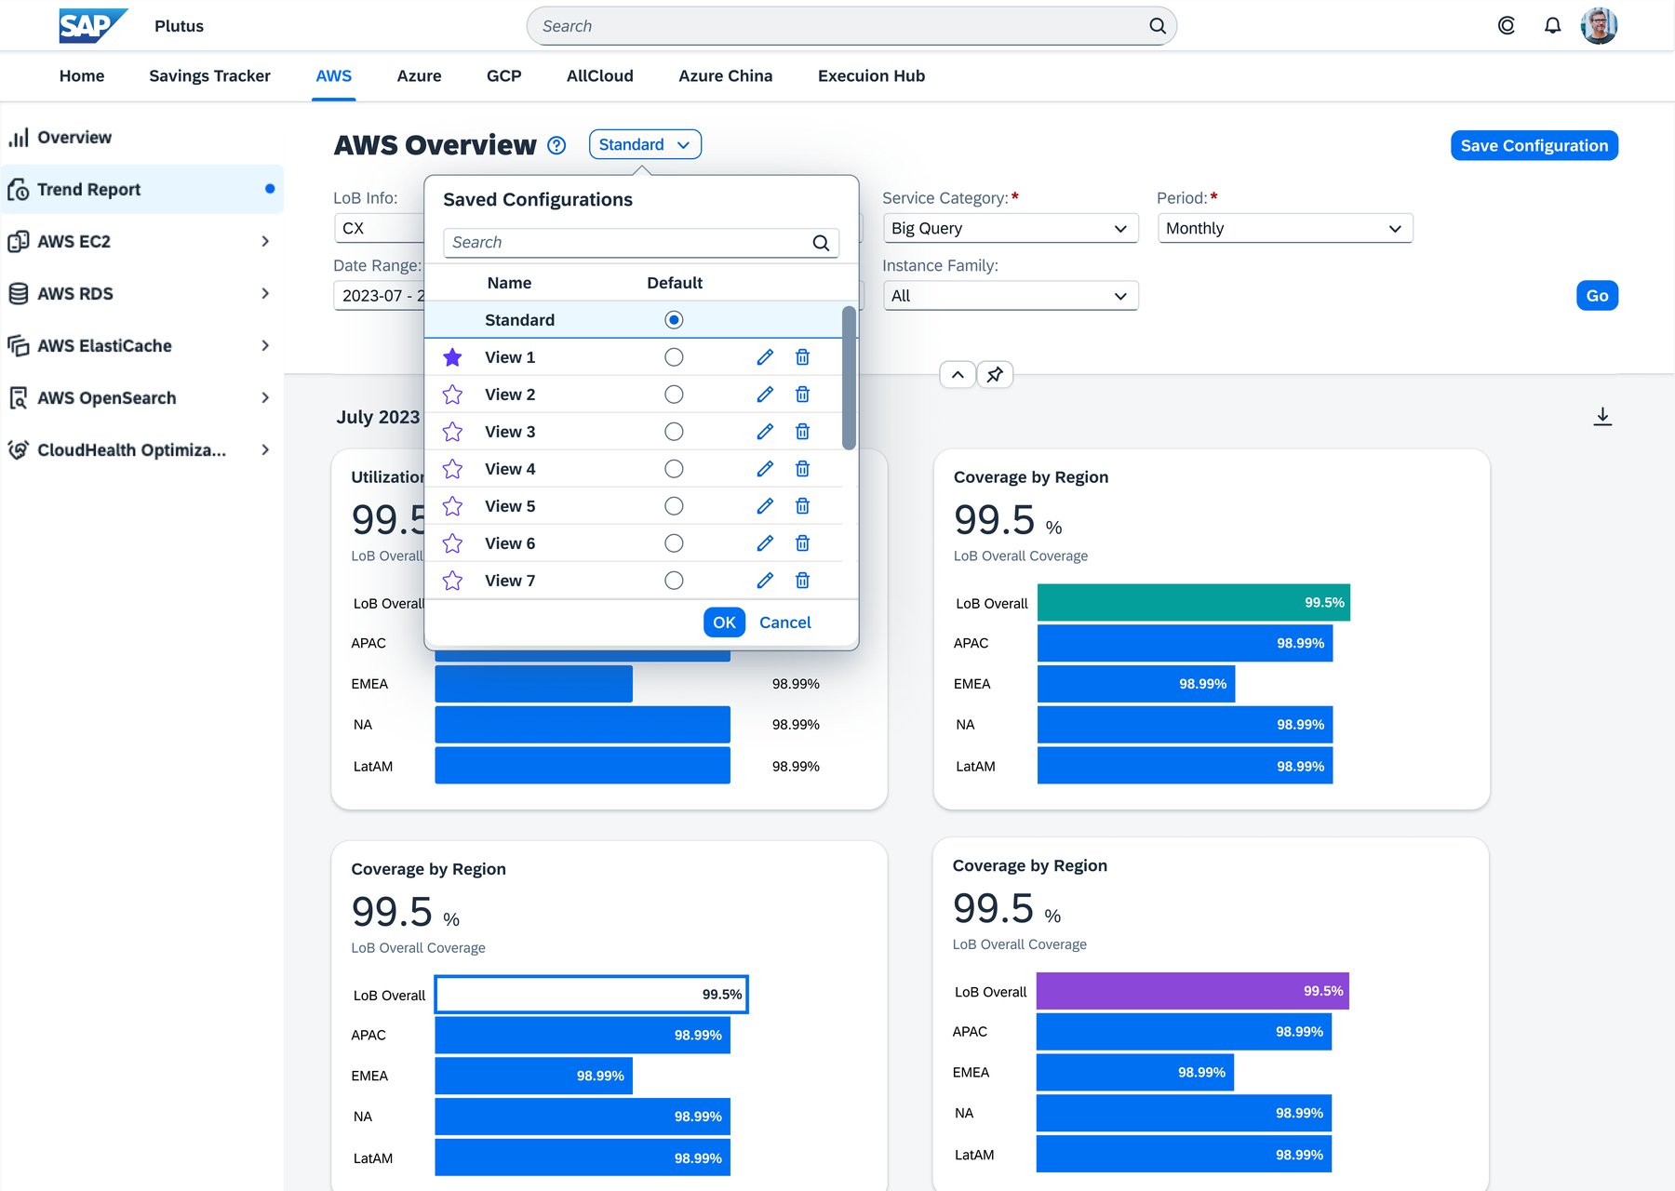Collapse the filter bar with chevron
The height and width of the screenshot is (1191, 1675).
coord(958,375)
